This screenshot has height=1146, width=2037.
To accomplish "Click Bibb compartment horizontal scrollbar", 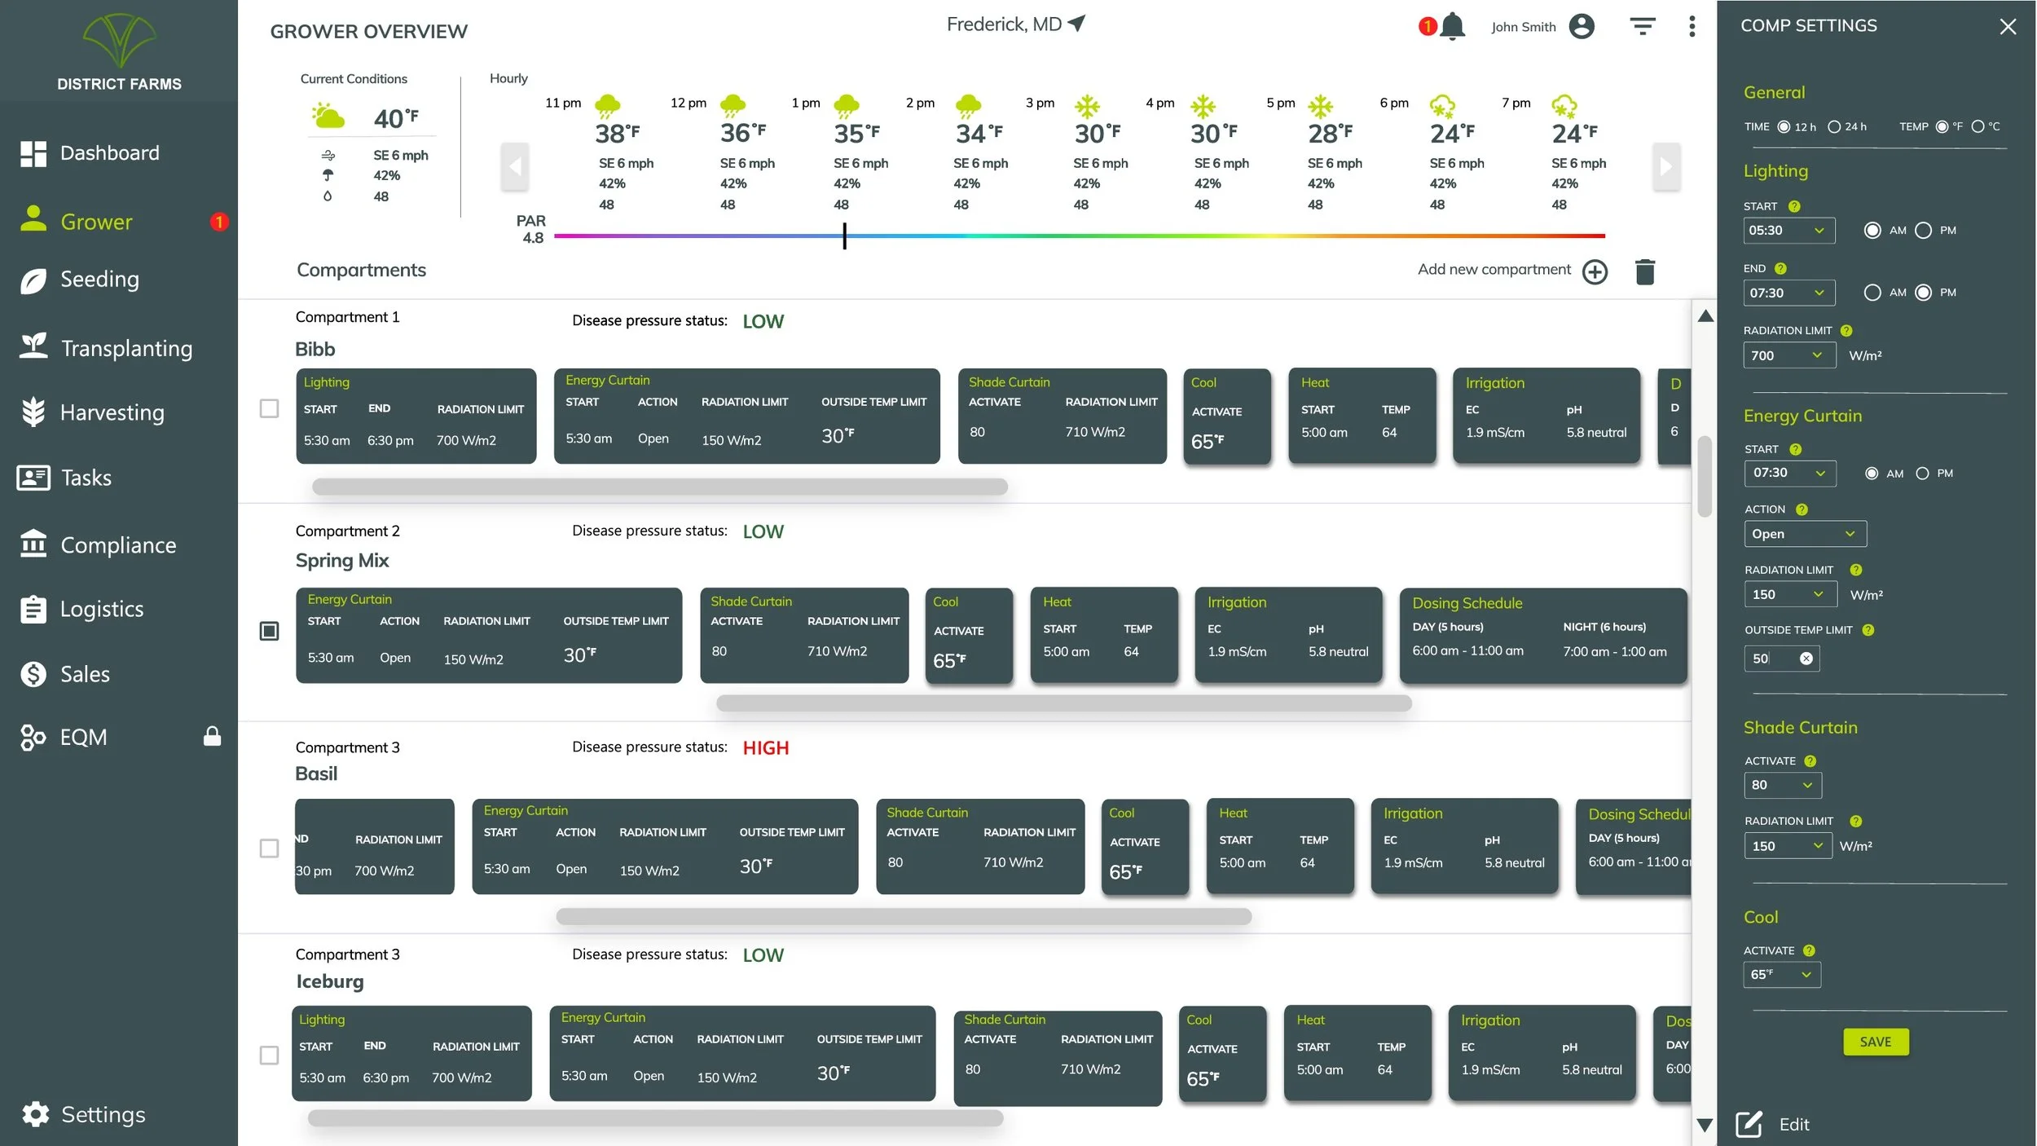I will [660, 487].
